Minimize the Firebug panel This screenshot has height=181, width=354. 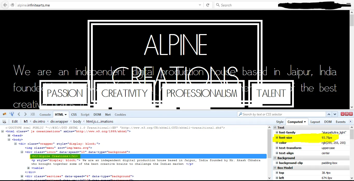tap(343, 114)
